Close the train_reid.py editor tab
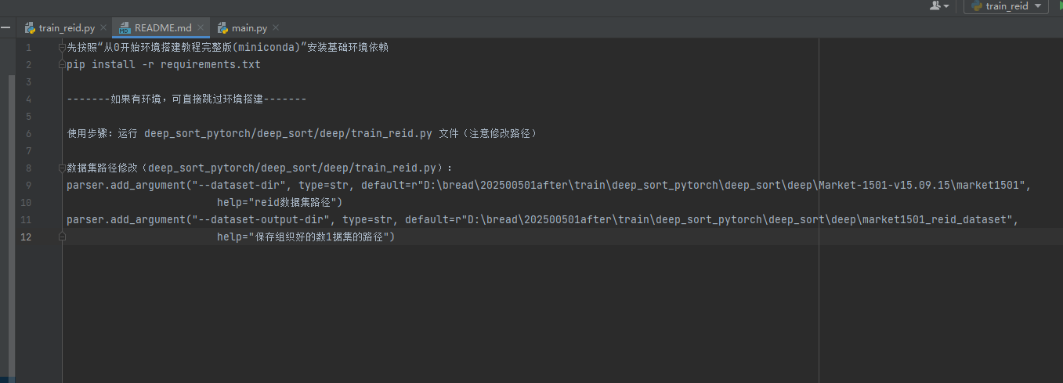Viewport: 1063px width, 383px height. 103,28
